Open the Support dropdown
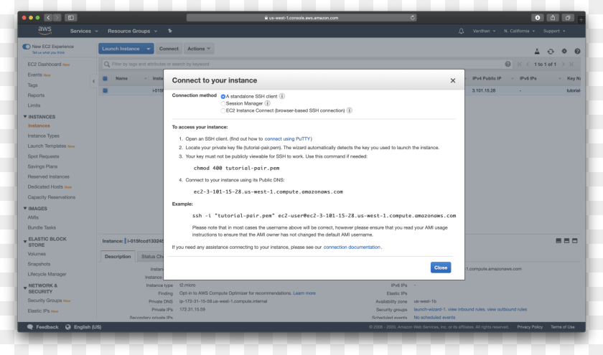The height and width of the screenshot is (355, 603). (554, 31)
